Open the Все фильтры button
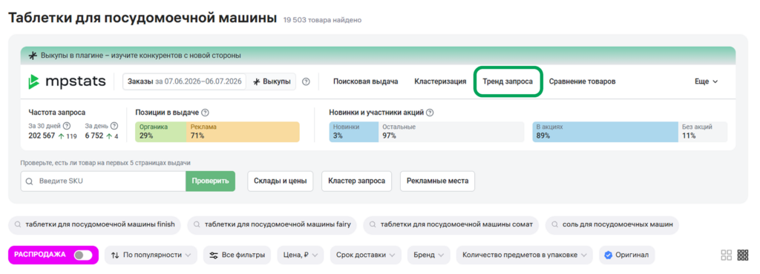Screen dimensions: 760x274 click(237, 255)
